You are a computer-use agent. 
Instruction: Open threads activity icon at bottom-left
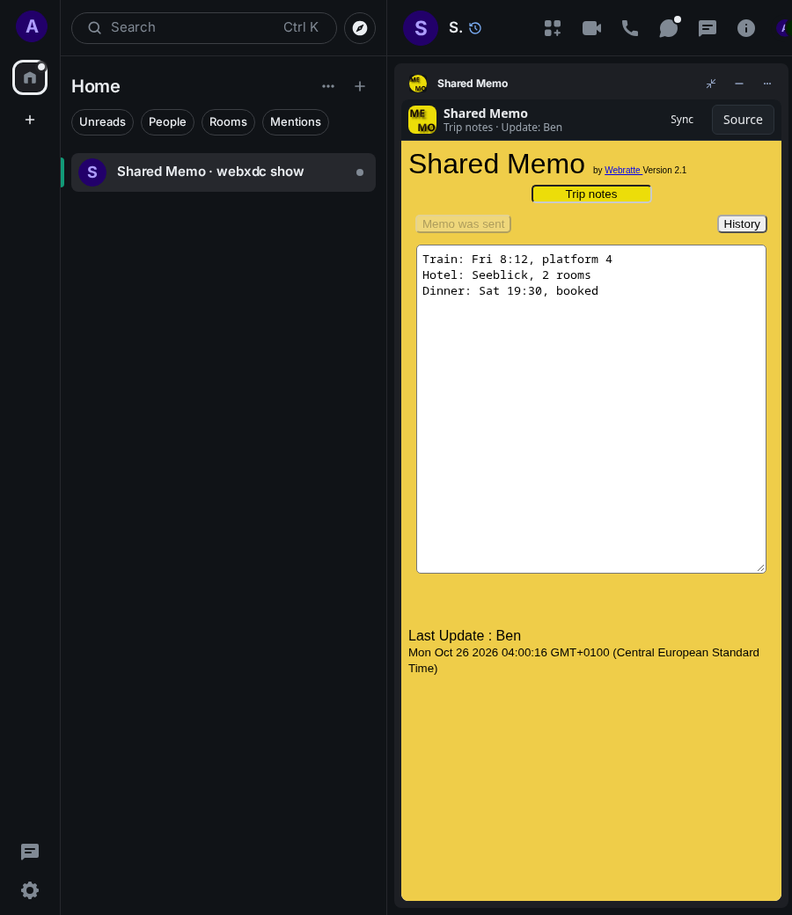tap(30, 852)
